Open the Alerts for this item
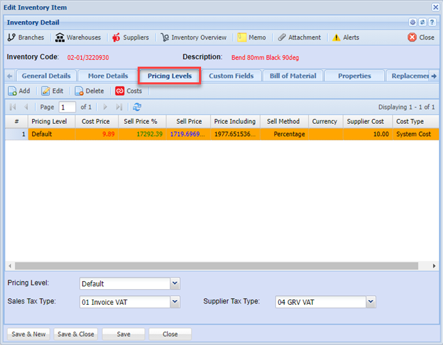The height and width of the screenshot is (345, 443). 346,37
